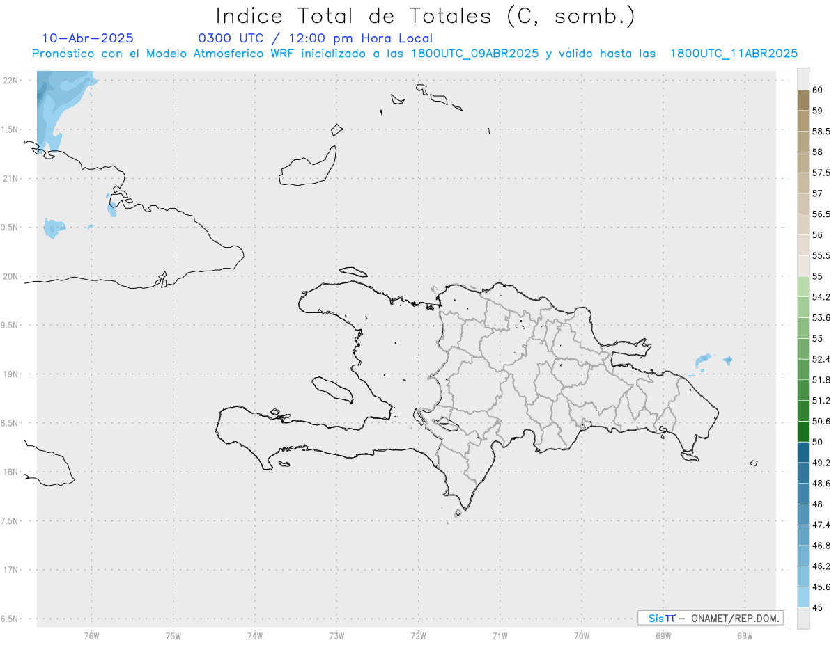
Task: Select the lightest blue colorbar segment above 45
Action: (x=803, y=597)
